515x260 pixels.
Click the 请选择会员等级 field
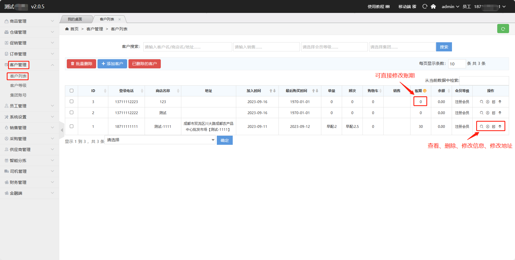coord(334,47)
